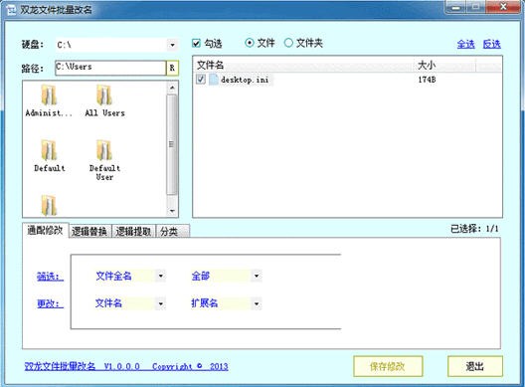Viewport: 525px width, 387px height.
Task: Click the 反选 invert selection link
Action: 492,44
